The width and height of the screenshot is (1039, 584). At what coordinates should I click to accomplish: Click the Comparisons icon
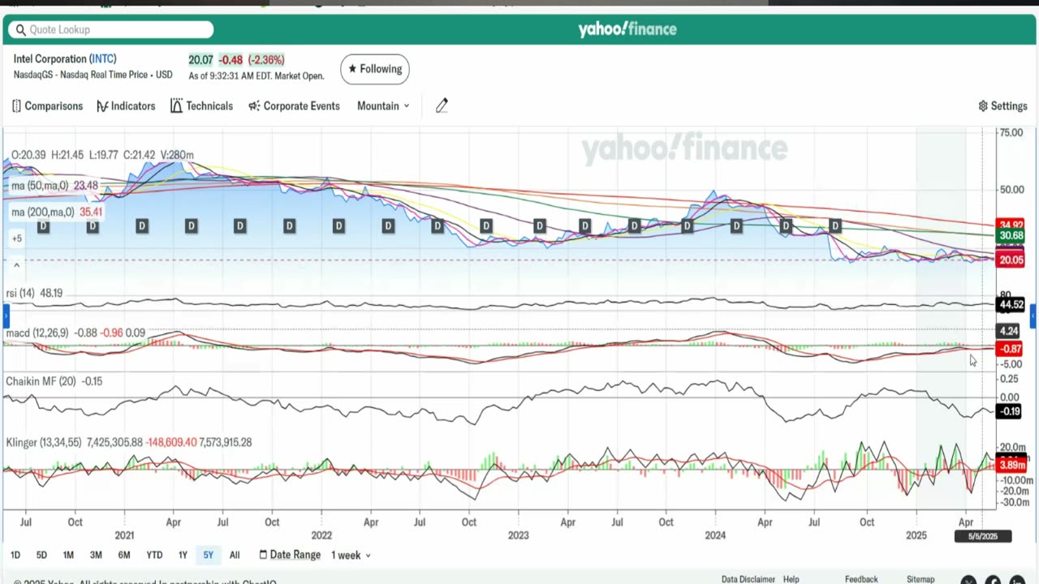[x=16, y=106]
